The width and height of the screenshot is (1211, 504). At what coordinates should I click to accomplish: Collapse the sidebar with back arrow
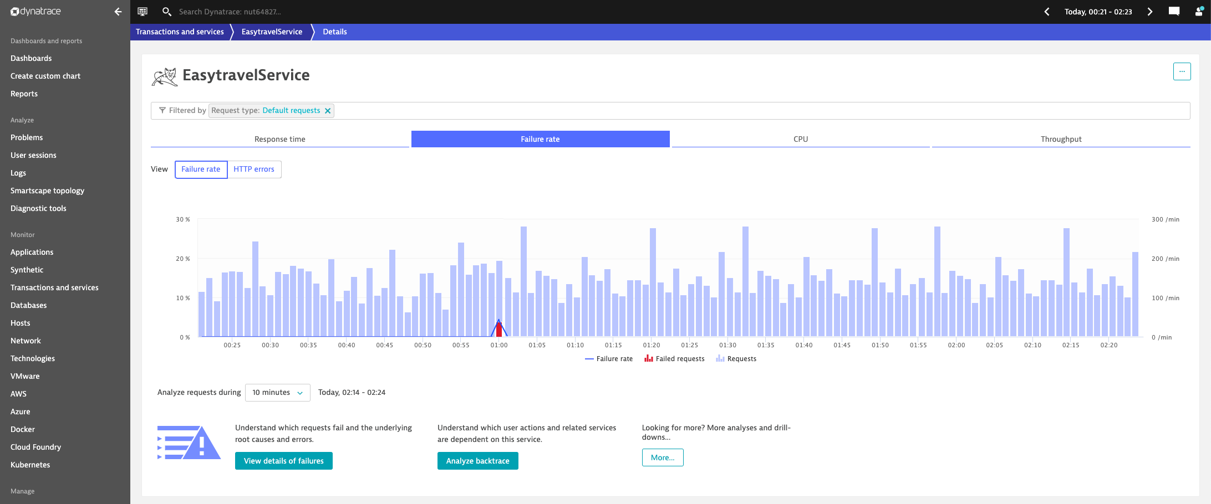[x=118, y=12]
